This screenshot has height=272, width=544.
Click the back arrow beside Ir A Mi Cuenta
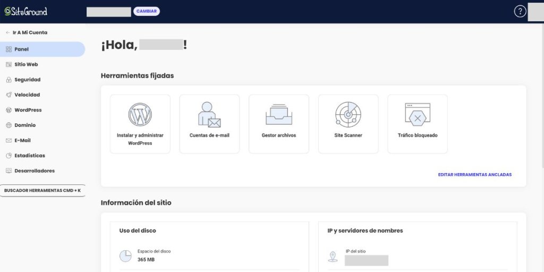pos(8,32)
